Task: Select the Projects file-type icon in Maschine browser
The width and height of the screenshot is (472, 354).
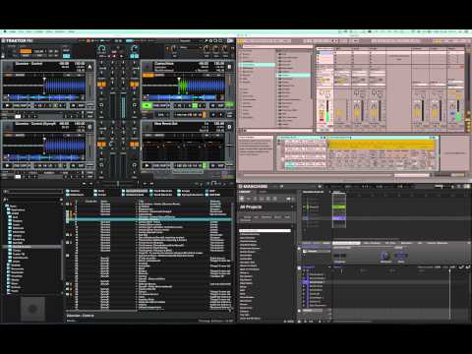Action: pyautogui.click(x=242, y=199)
